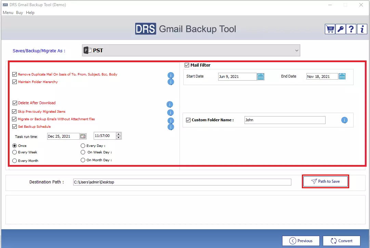The image size is (370, 248).
Task: Click the Task run time date field
Action: (63, 136)
